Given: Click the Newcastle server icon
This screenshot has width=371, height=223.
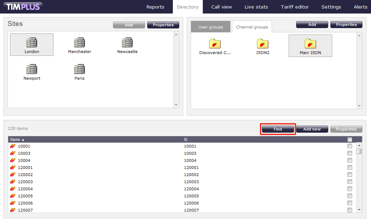Looking at the screenshot, I should [127, 43].
